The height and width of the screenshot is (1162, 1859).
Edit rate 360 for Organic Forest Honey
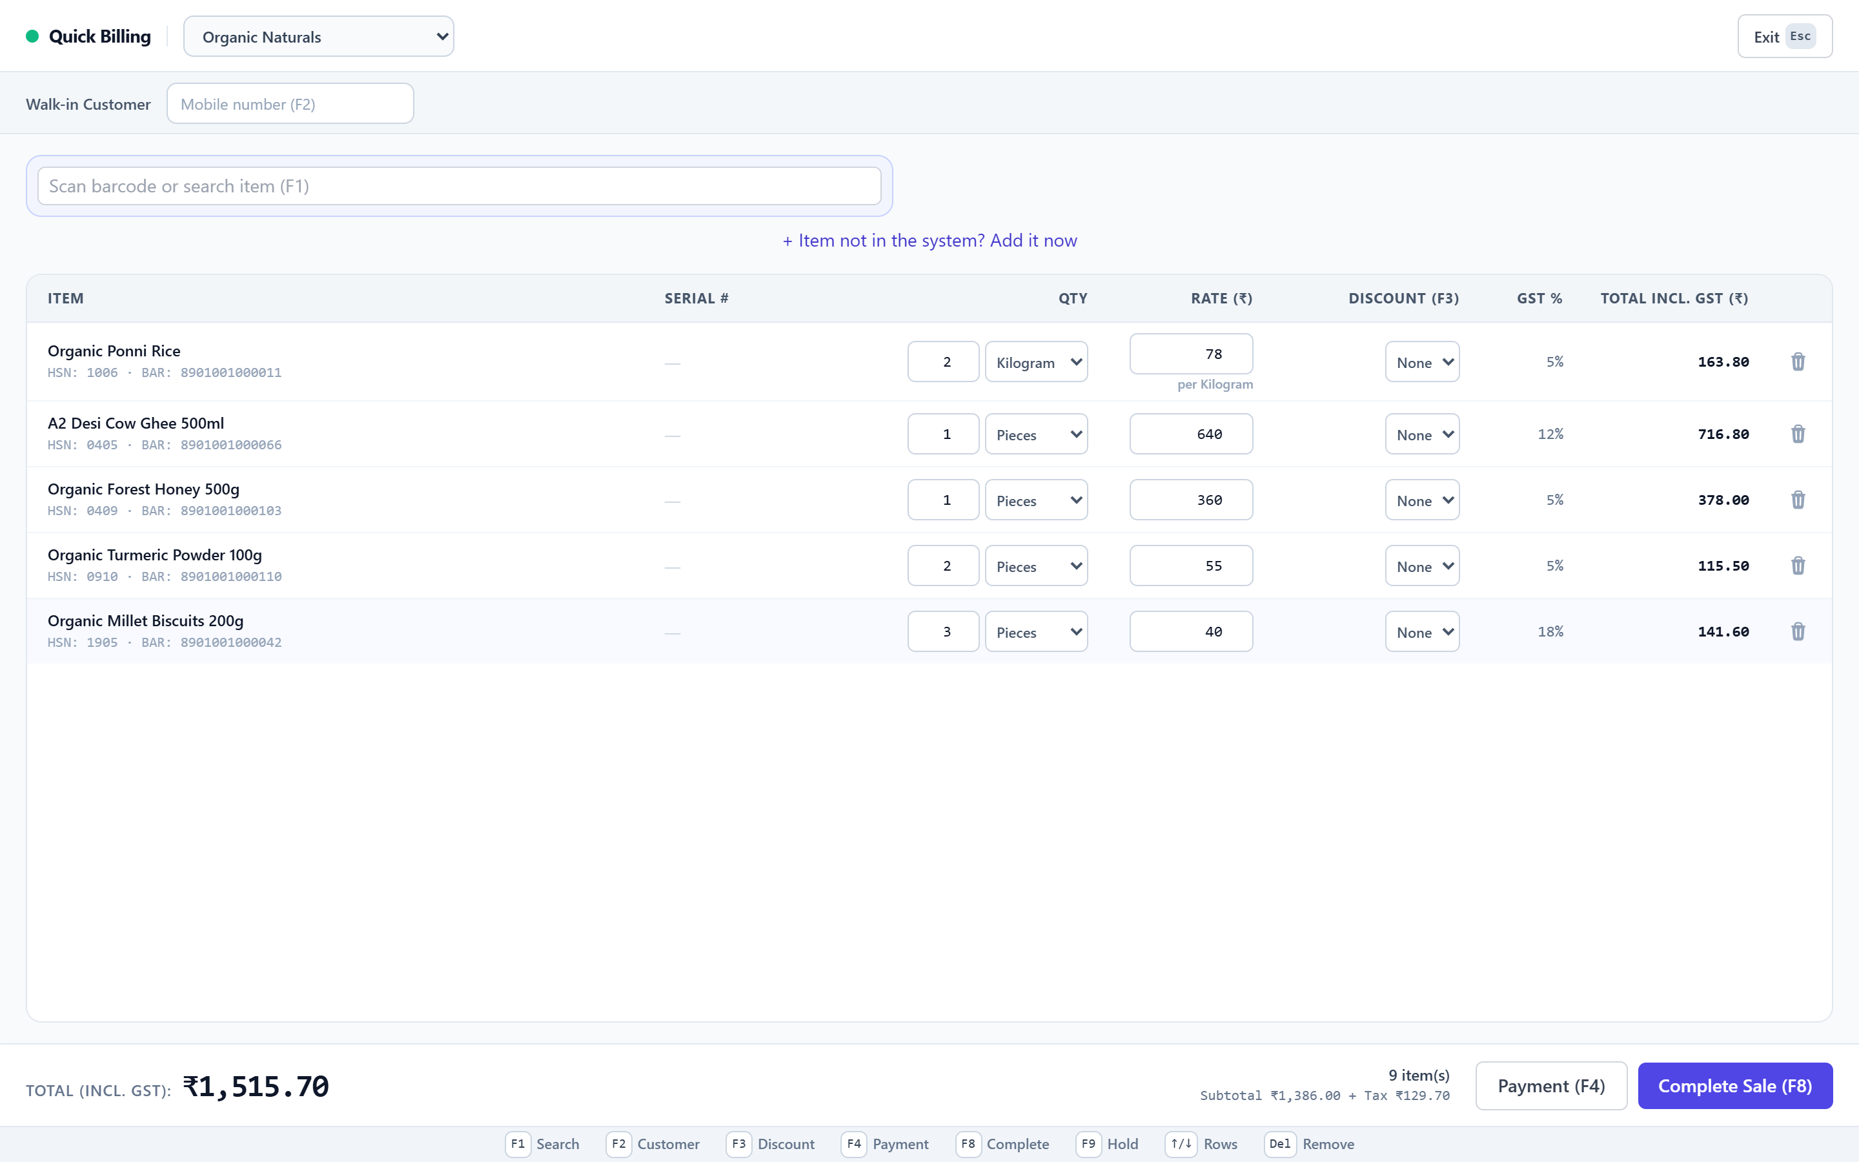(x=1191, y=500)
